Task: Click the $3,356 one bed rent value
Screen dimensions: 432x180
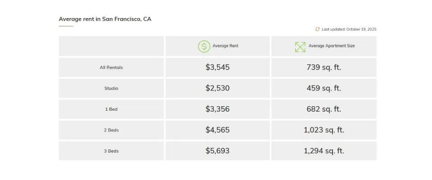Action: 217,109
